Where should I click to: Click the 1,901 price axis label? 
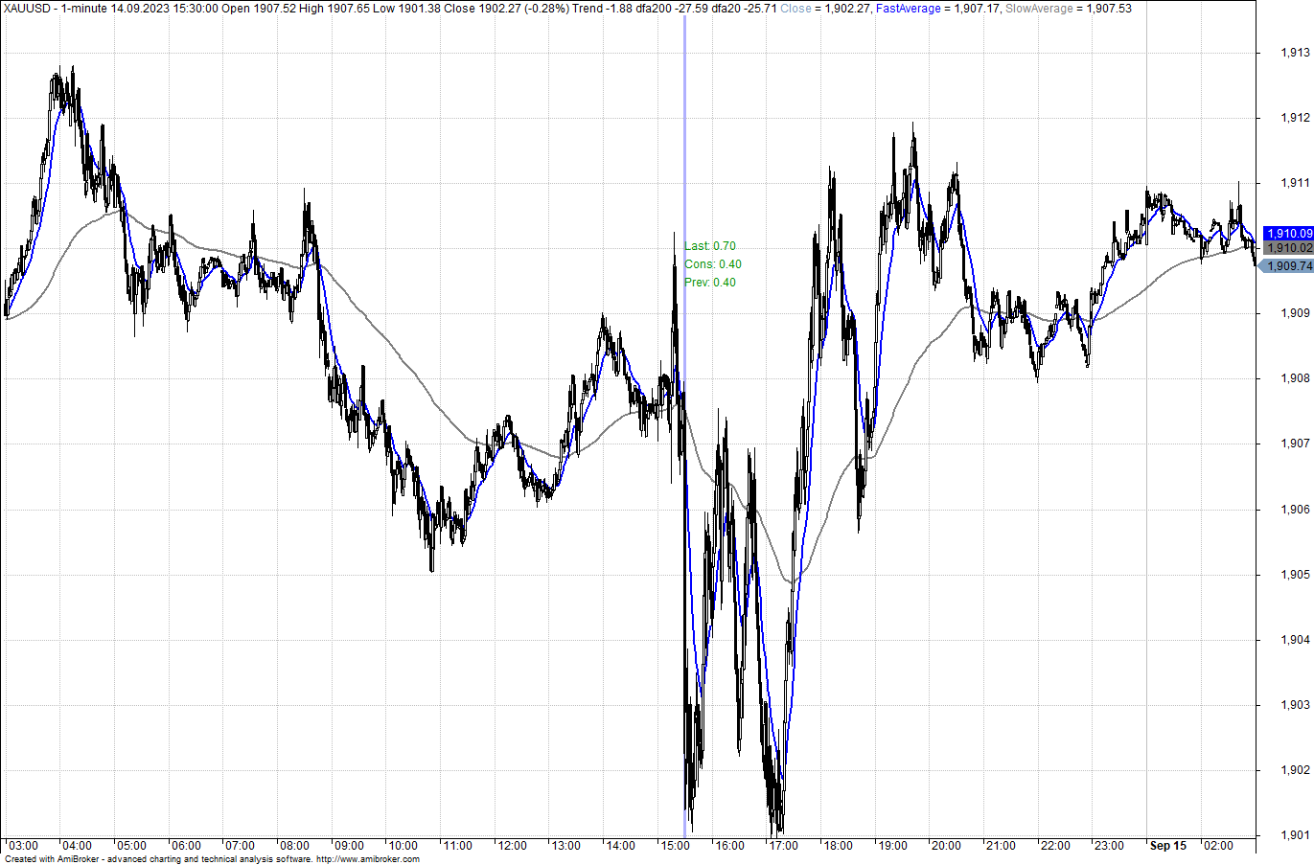(x=1295, y=835)
